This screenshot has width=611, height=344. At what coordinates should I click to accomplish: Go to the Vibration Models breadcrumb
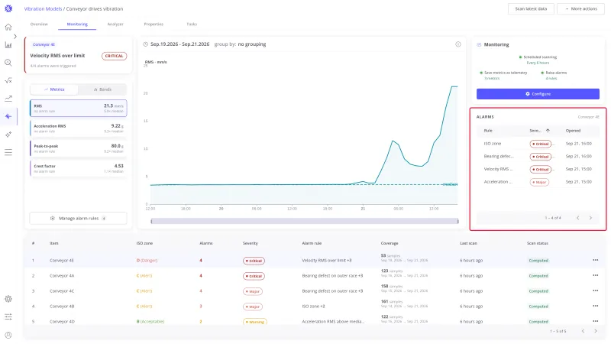43,8
